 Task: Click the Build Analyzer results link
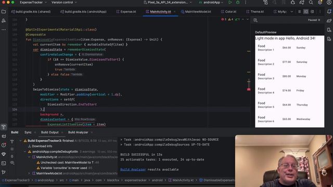(133, 170)
